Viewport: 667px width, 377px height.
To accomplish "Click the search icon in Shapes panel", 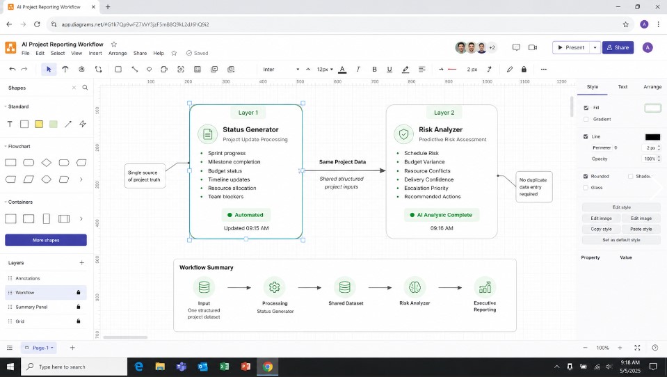I will pyautogui.click(x=85, y=88).
